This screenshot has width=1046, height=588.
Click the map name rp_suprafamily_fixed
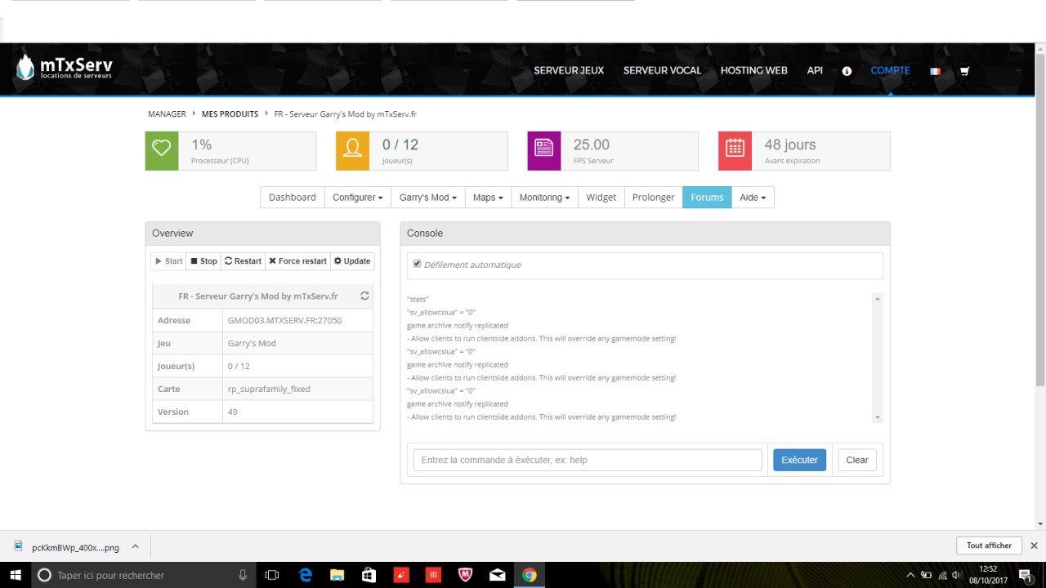[x=269, y=389]
